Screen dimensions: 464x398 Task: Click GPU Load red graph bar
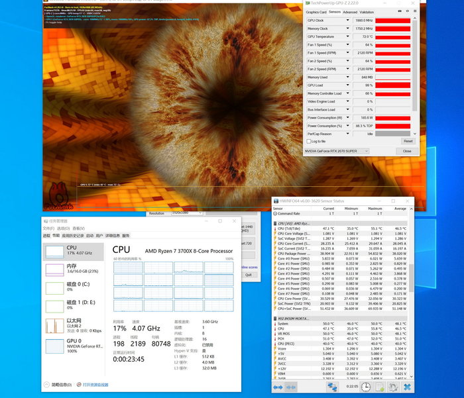[392, 85]
